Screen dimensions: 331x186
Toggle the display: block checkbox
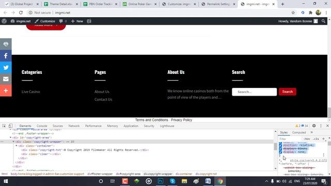coord(280,148)
